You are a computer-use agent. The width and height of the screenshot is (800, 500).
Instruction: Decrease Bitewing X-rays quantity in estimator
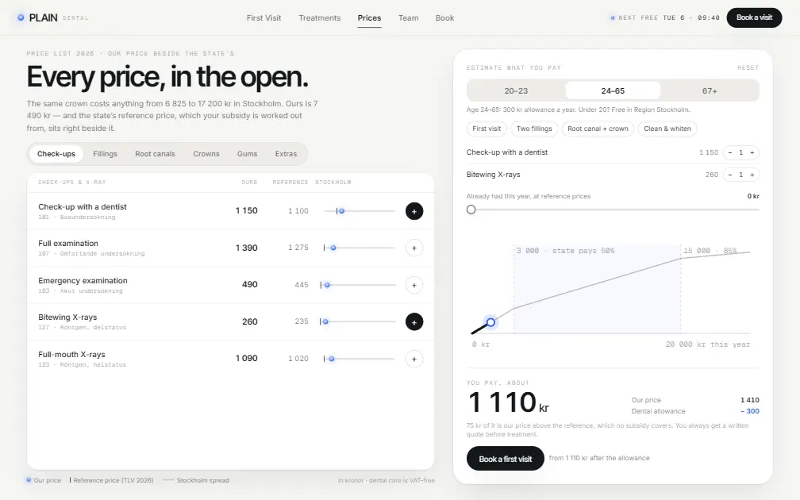[x=730, y=175]
